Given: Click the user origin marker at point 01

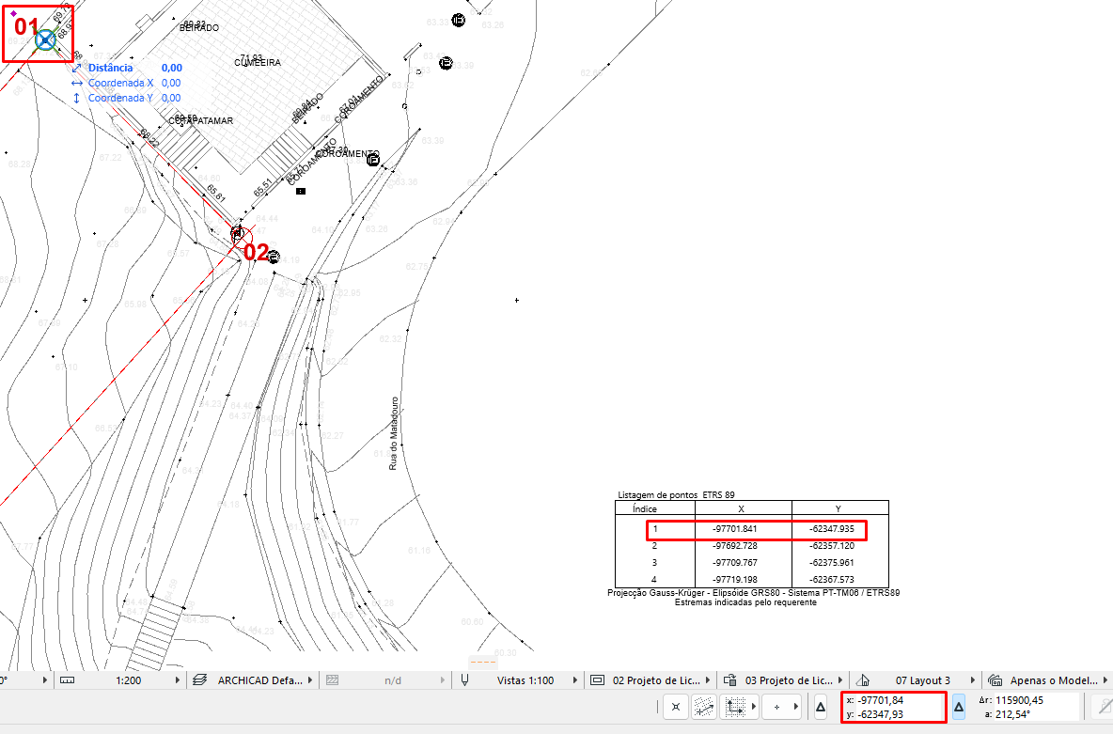Looking at the screenshot, I should (45, 39).
